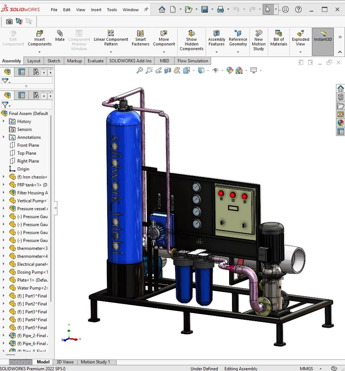The height and width of the screenshot is (371, 345).
Task: Switch to the Evaluate tab
Action: tap(95, 61)
